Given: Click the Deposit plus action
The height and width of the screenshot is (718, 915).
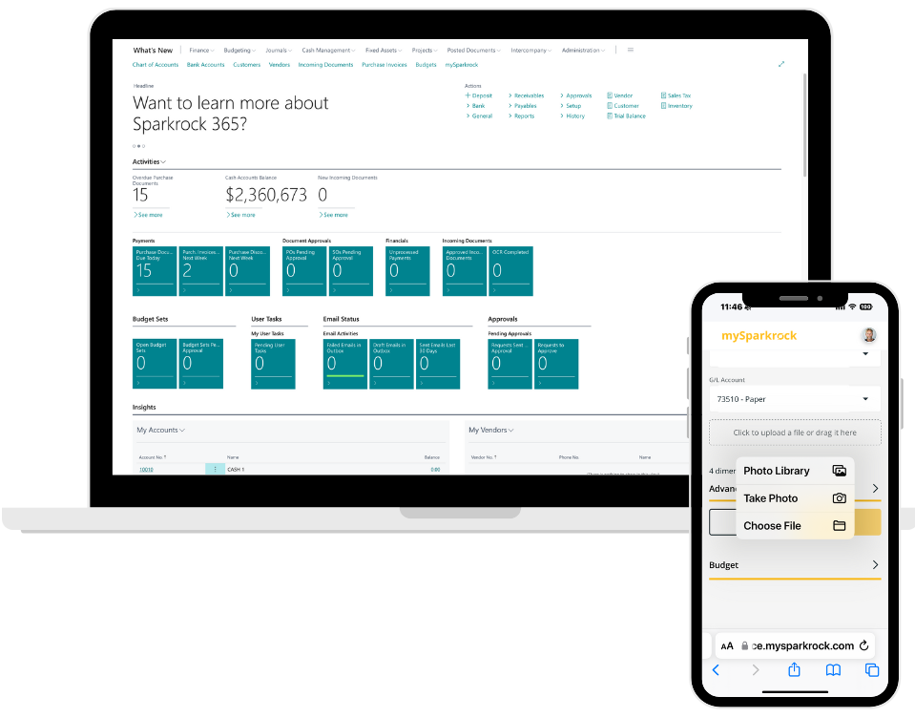Looking at the screenshot, I should pos(479,95).
